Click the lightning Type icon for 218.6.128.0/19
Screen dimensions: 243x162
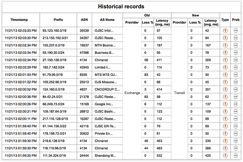225,141
